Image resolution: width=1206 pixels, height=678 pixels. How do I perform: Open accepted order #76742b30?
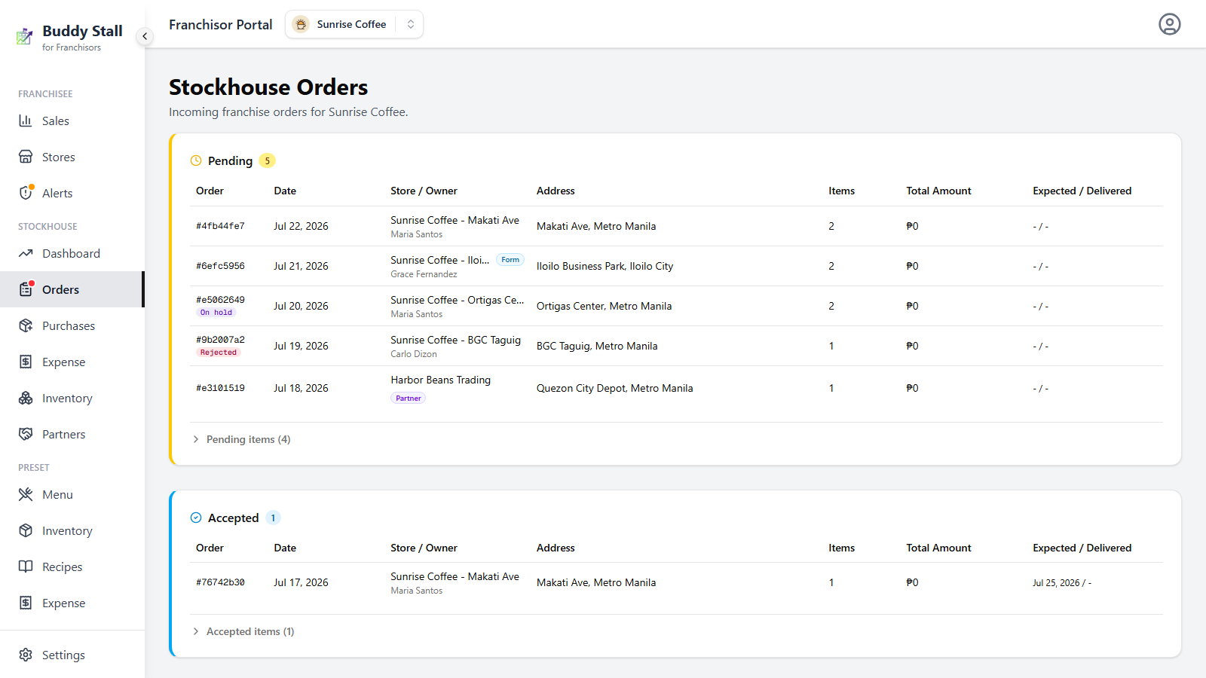[x=676, y=582]
